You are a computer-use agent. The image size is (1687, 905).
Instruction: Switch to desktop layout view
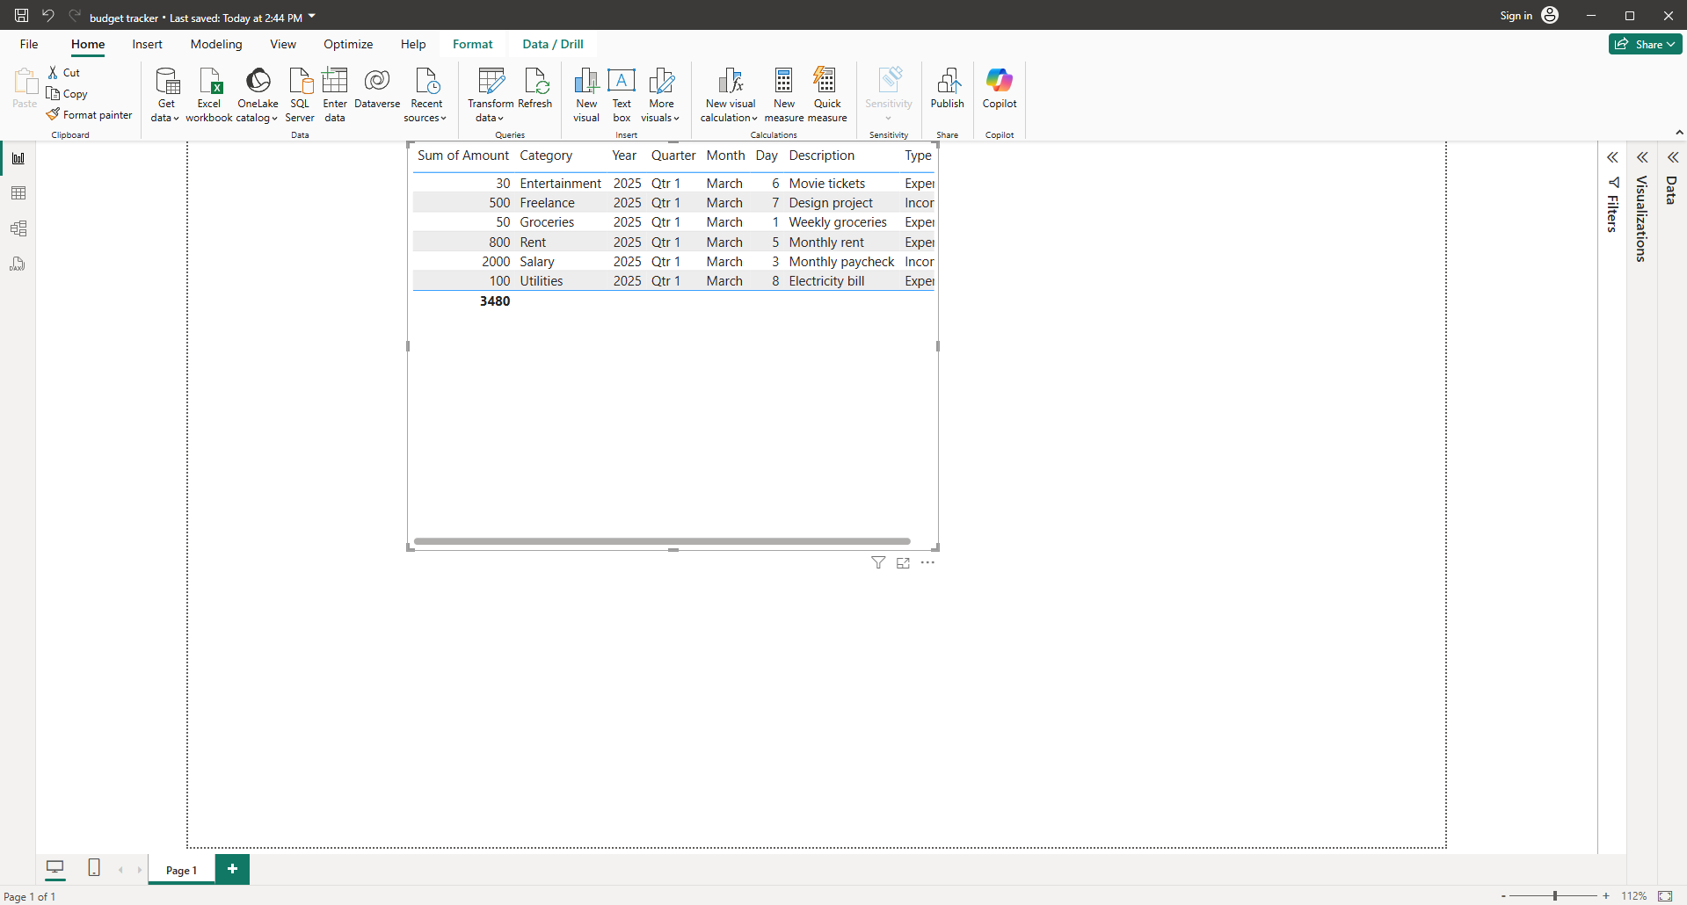(x=55, y=868)
